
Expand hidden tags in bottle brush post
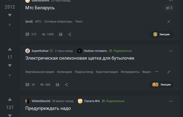tap(157, 72)
